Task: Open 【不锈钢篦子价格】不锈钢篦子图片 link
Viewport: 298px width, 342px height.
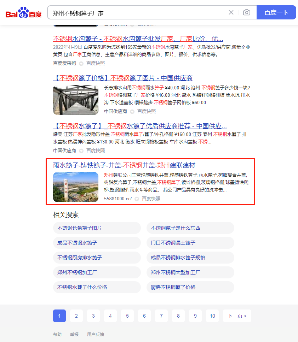Action: coord(123,78)
